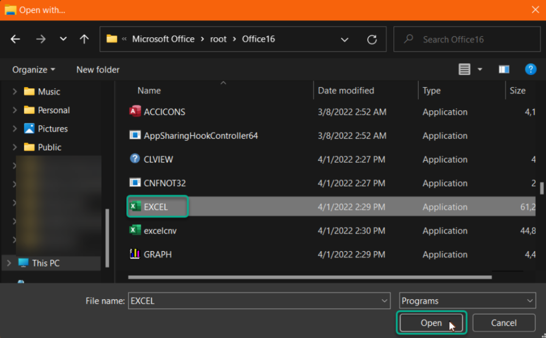Toggle the preview pane icon

click(x=504, y=69)
